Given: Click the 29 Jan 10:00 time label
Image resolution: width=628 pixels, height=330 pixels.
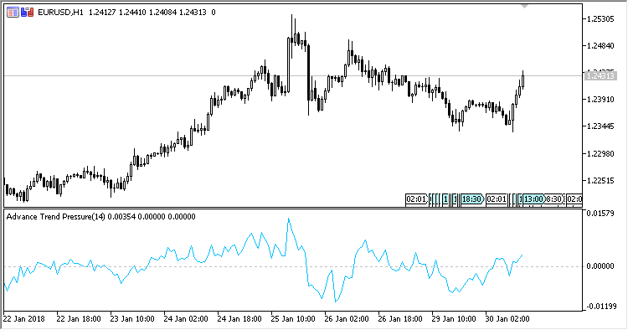Looking at the screenshot, I should (x=454, y=319).
